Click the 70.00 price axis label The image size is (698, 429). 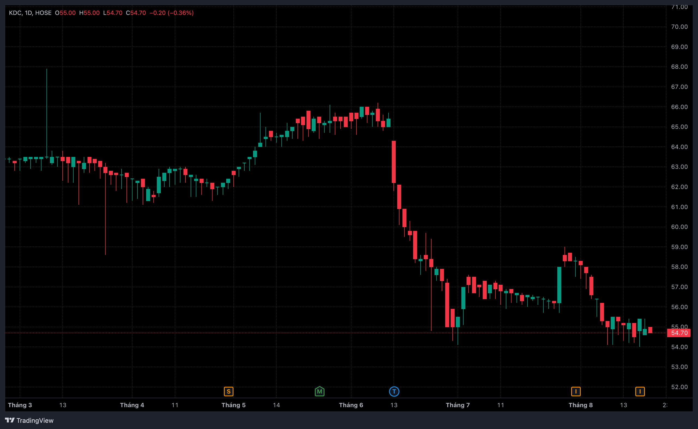click(679, 27)
